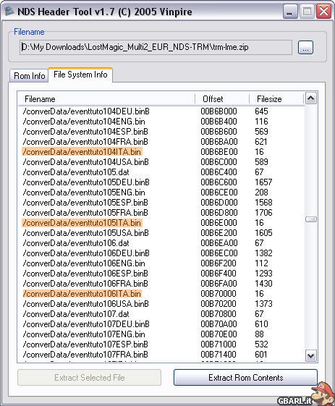Click offset value 00B6E000
This screenshot has height=406, width=335.
(x=219, y=223)
